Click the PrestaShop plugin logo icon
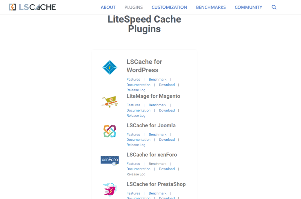Viewport: 301px width, 199px height. coord(109,190)
